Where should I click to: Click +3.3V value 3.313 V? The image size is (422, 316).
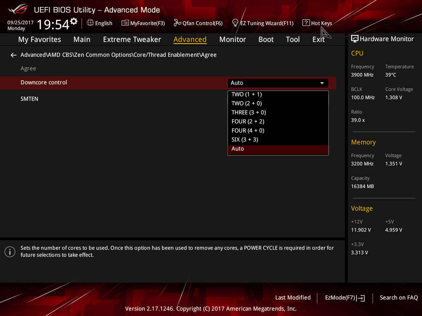tap(359, 253)
